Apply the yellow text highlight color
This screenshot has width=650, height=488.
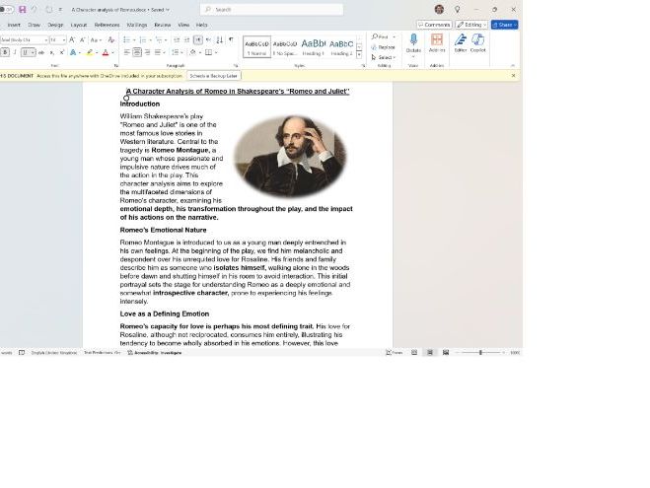pos(90,52)
